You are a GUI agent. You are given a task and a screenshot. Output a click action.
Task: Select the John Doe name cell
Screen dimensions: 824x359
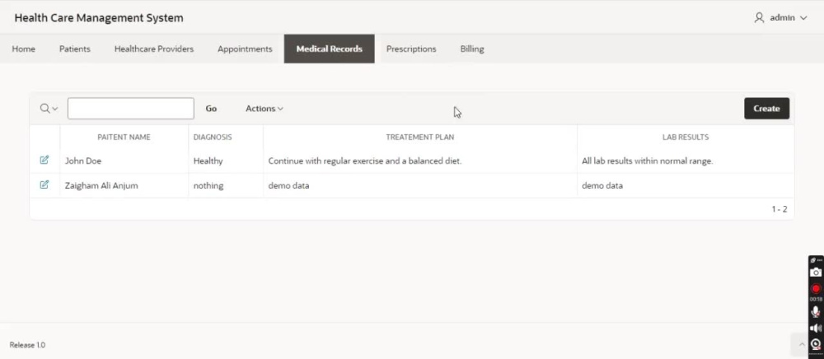124,161
